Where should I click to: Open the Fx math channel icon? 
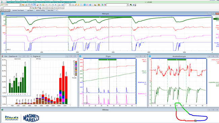pyautogui.click(x=73, y=5)
